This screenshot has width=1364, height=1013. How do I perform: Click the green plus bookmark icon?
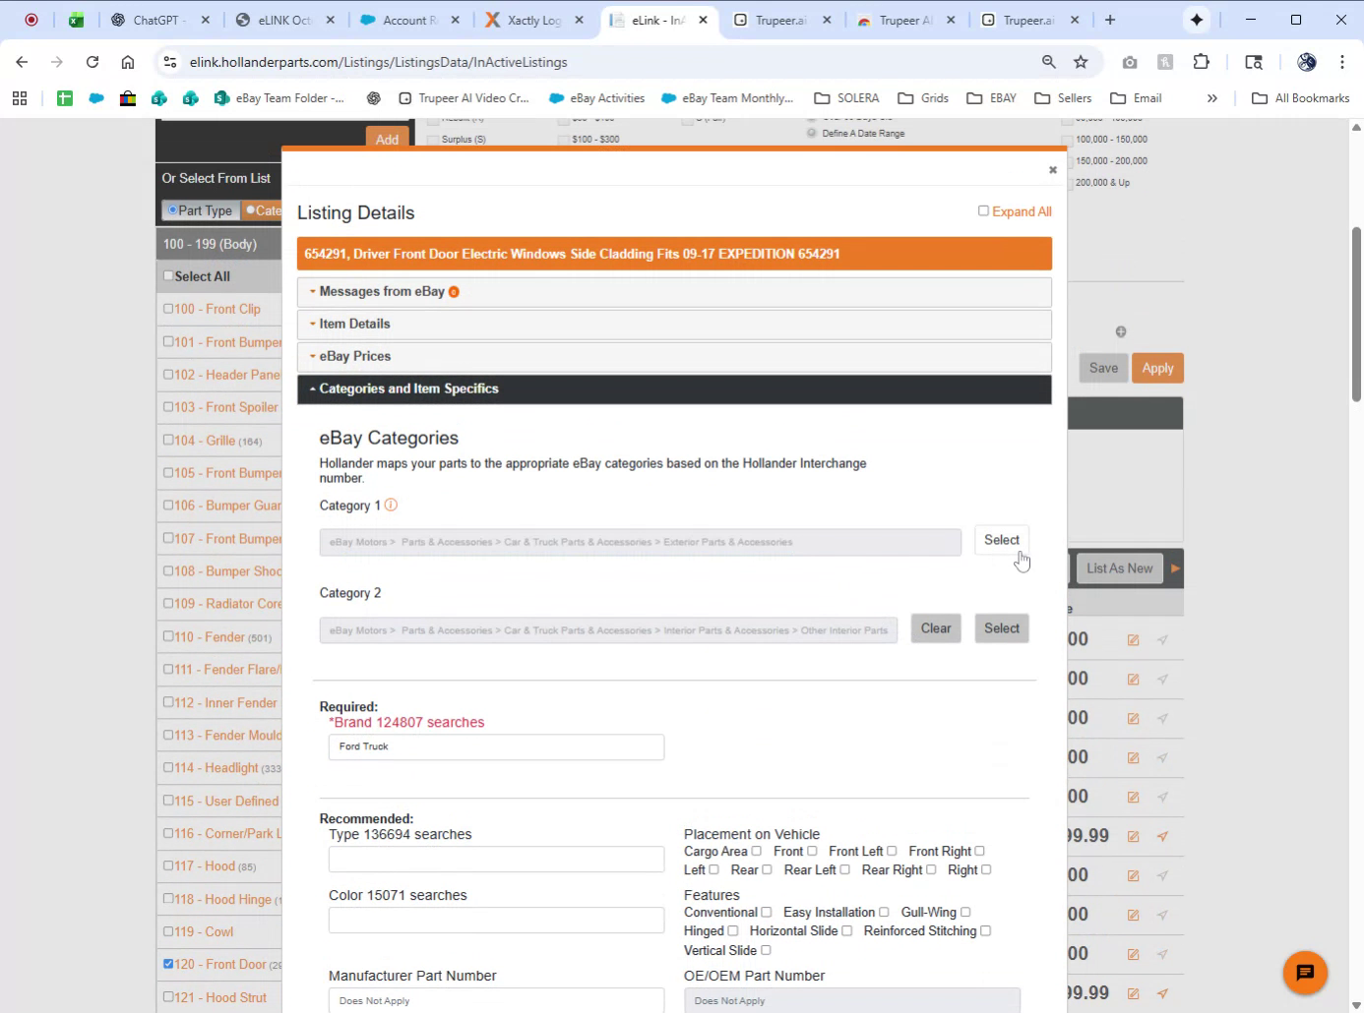point(65,98)
